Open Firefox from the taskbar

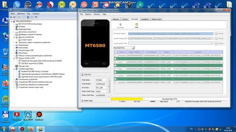point(31,129)
